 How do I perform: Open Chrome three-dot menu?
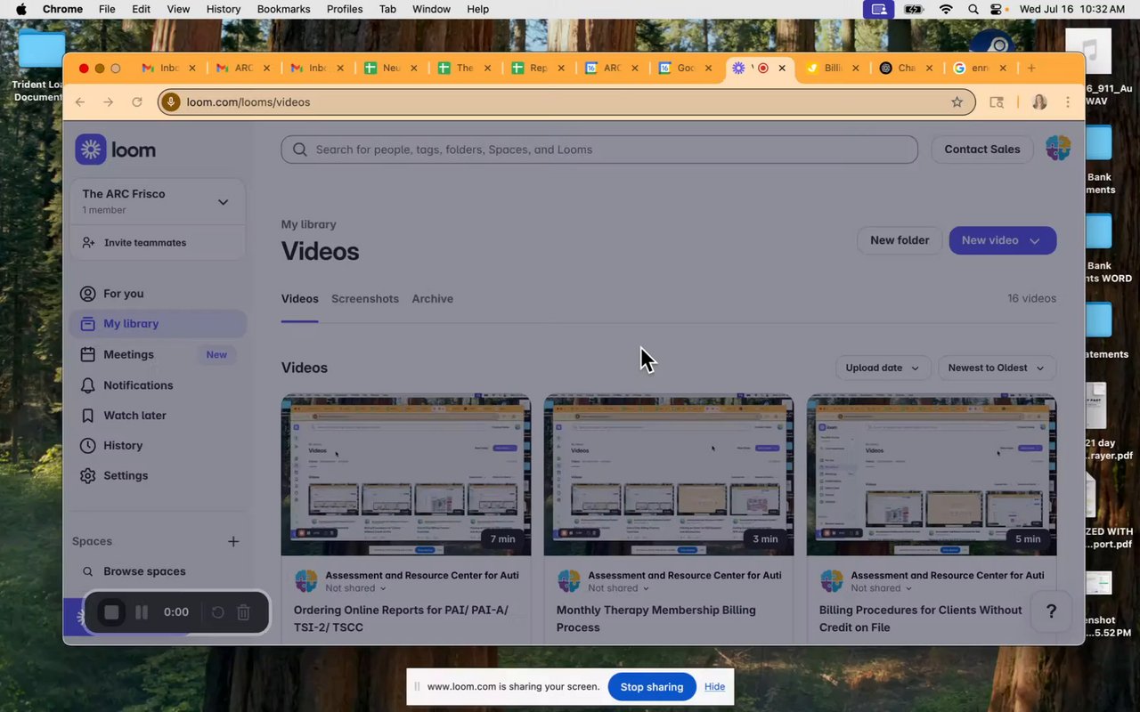coord(1068,102)
